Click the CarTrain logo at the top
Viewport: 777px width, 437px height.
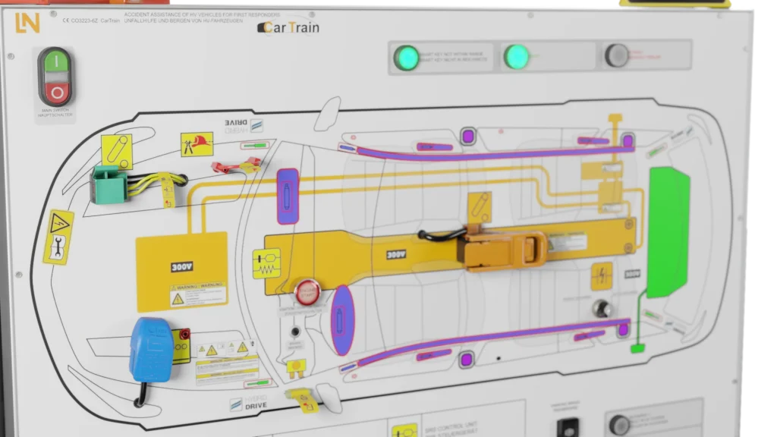[x=289, y=28]
